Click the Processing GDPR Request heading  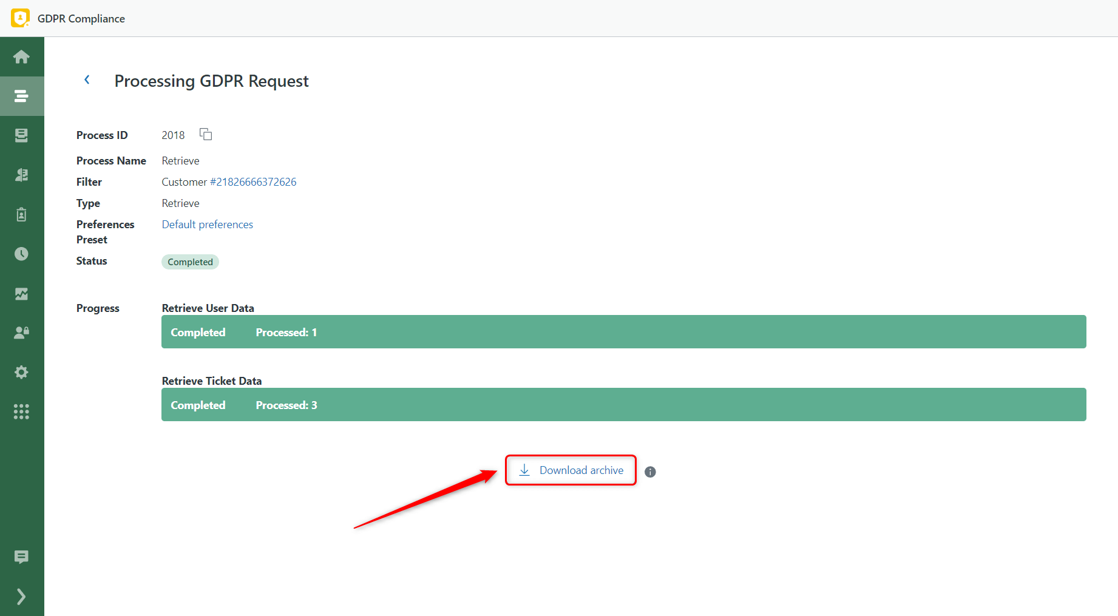click(211, 81)
